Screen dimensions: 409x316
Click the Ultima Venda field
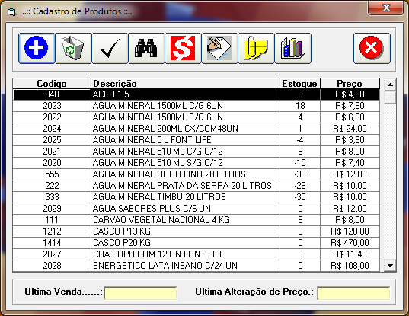coord(140,293)
